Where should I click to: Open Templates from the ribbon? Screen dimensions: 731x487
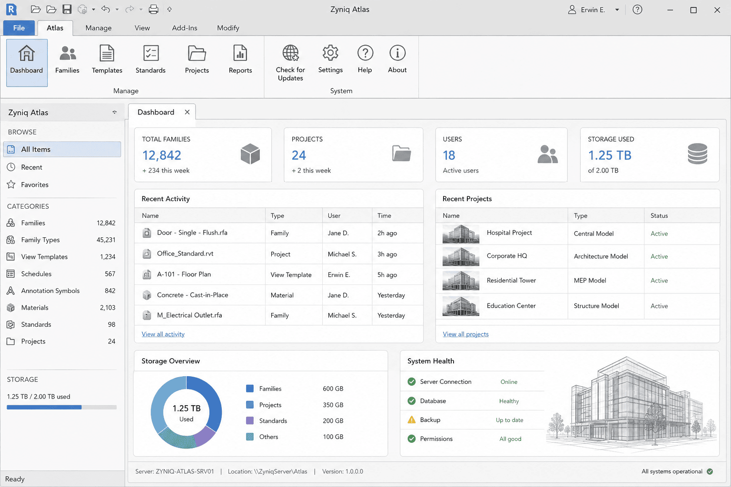[107, 59]
